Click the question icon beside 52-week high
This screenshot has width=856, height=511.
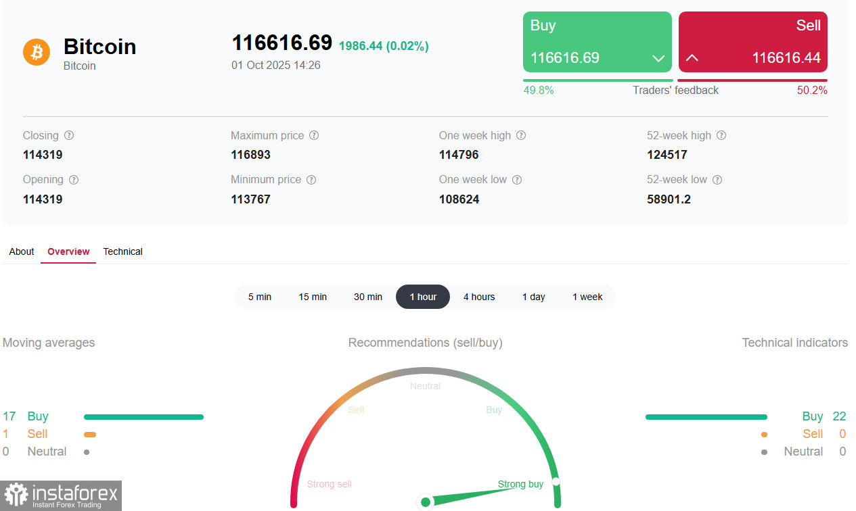point(721,135)
